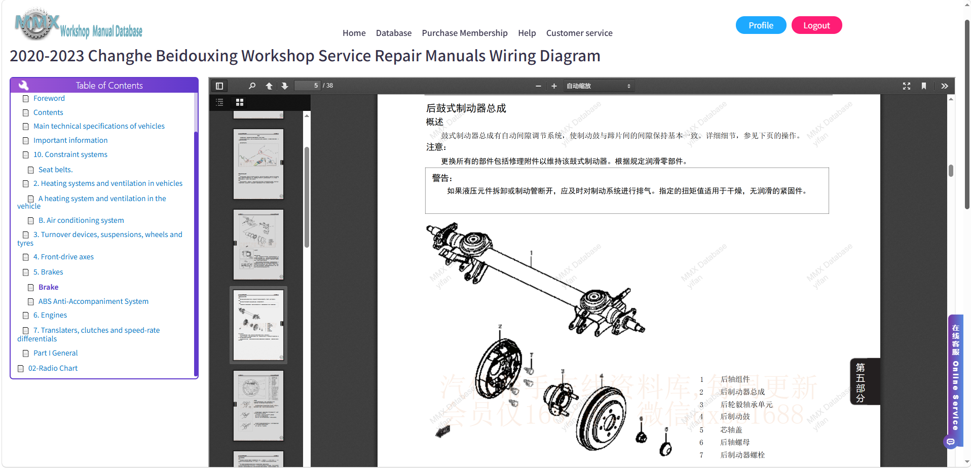Screen dimensions: 971x469
Task: Click document icon beside Seat belts
Action: (x=30, y=170)
